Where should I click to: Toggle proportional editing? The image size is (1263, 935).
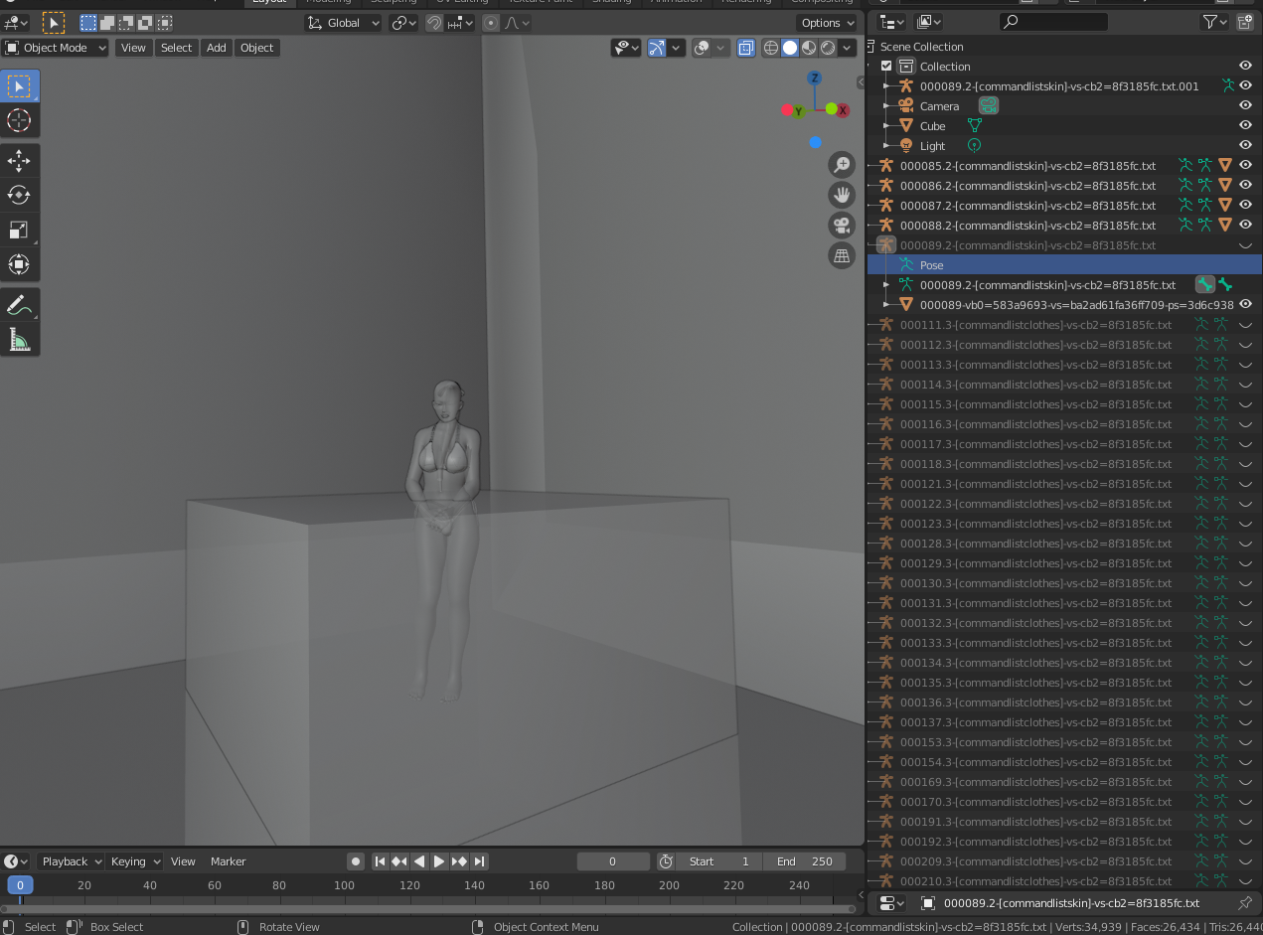tap(491, 23)
